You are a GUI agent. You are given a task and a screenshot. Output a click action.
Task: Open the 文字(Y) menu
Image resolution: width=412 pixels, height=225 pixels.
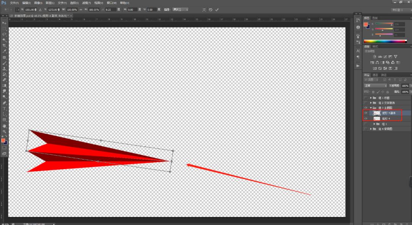[x=62, y=3]
